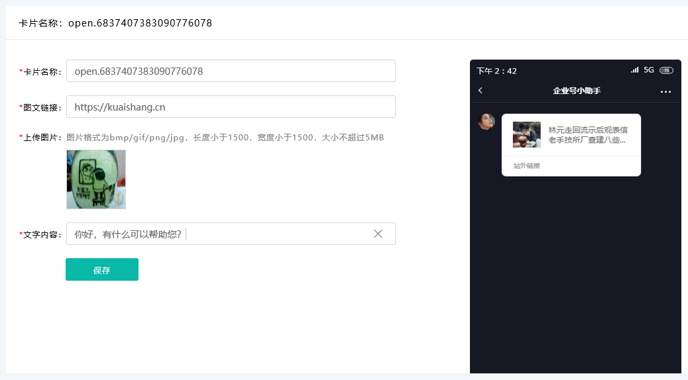Click the image format hint text
This screenshot has width=688, height=380.
coord(225,138)
